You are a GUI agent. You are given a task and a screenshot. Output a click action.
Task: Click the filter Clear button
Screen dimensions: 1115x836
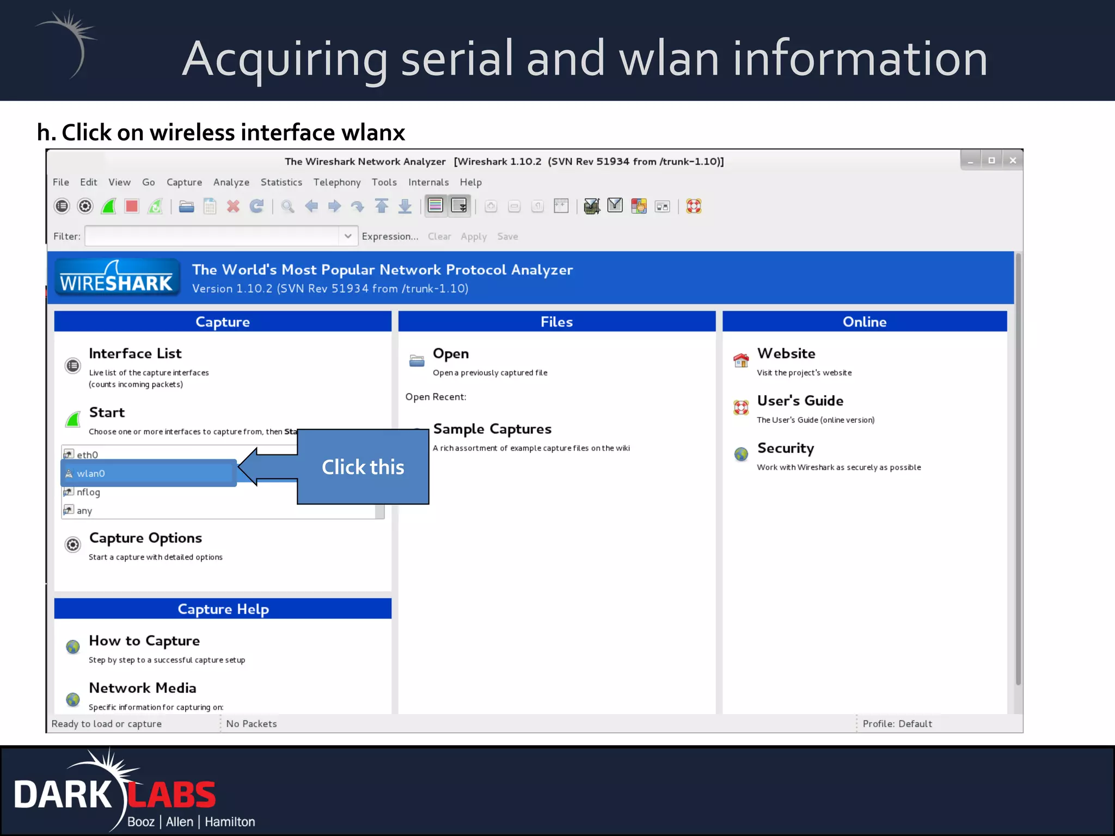[x=439, y=236]
